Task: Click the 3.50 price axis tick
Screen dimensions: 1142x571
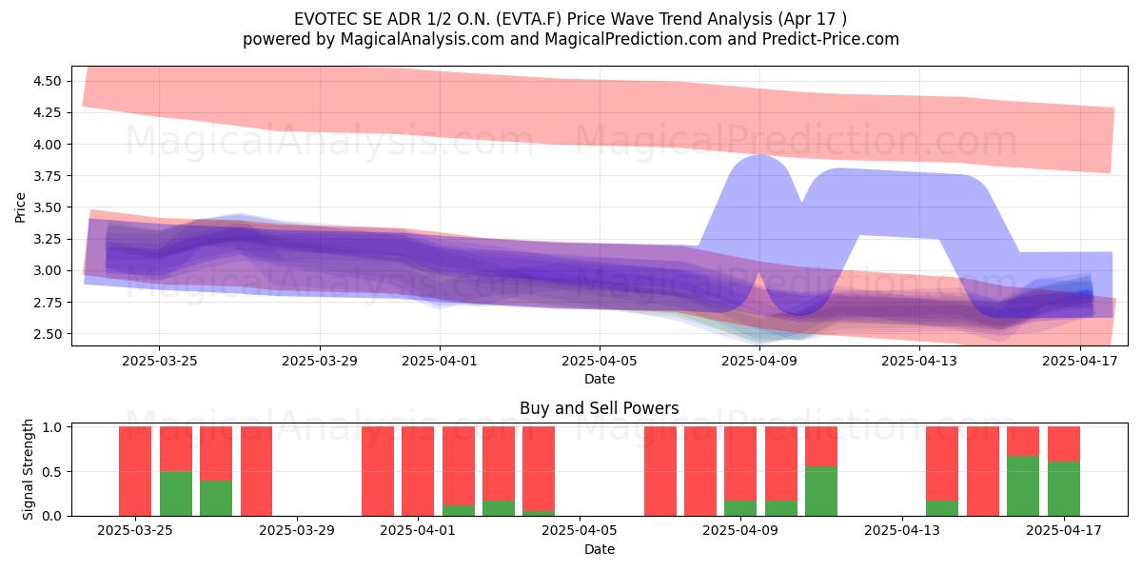Action: click(x=47, y=207)
